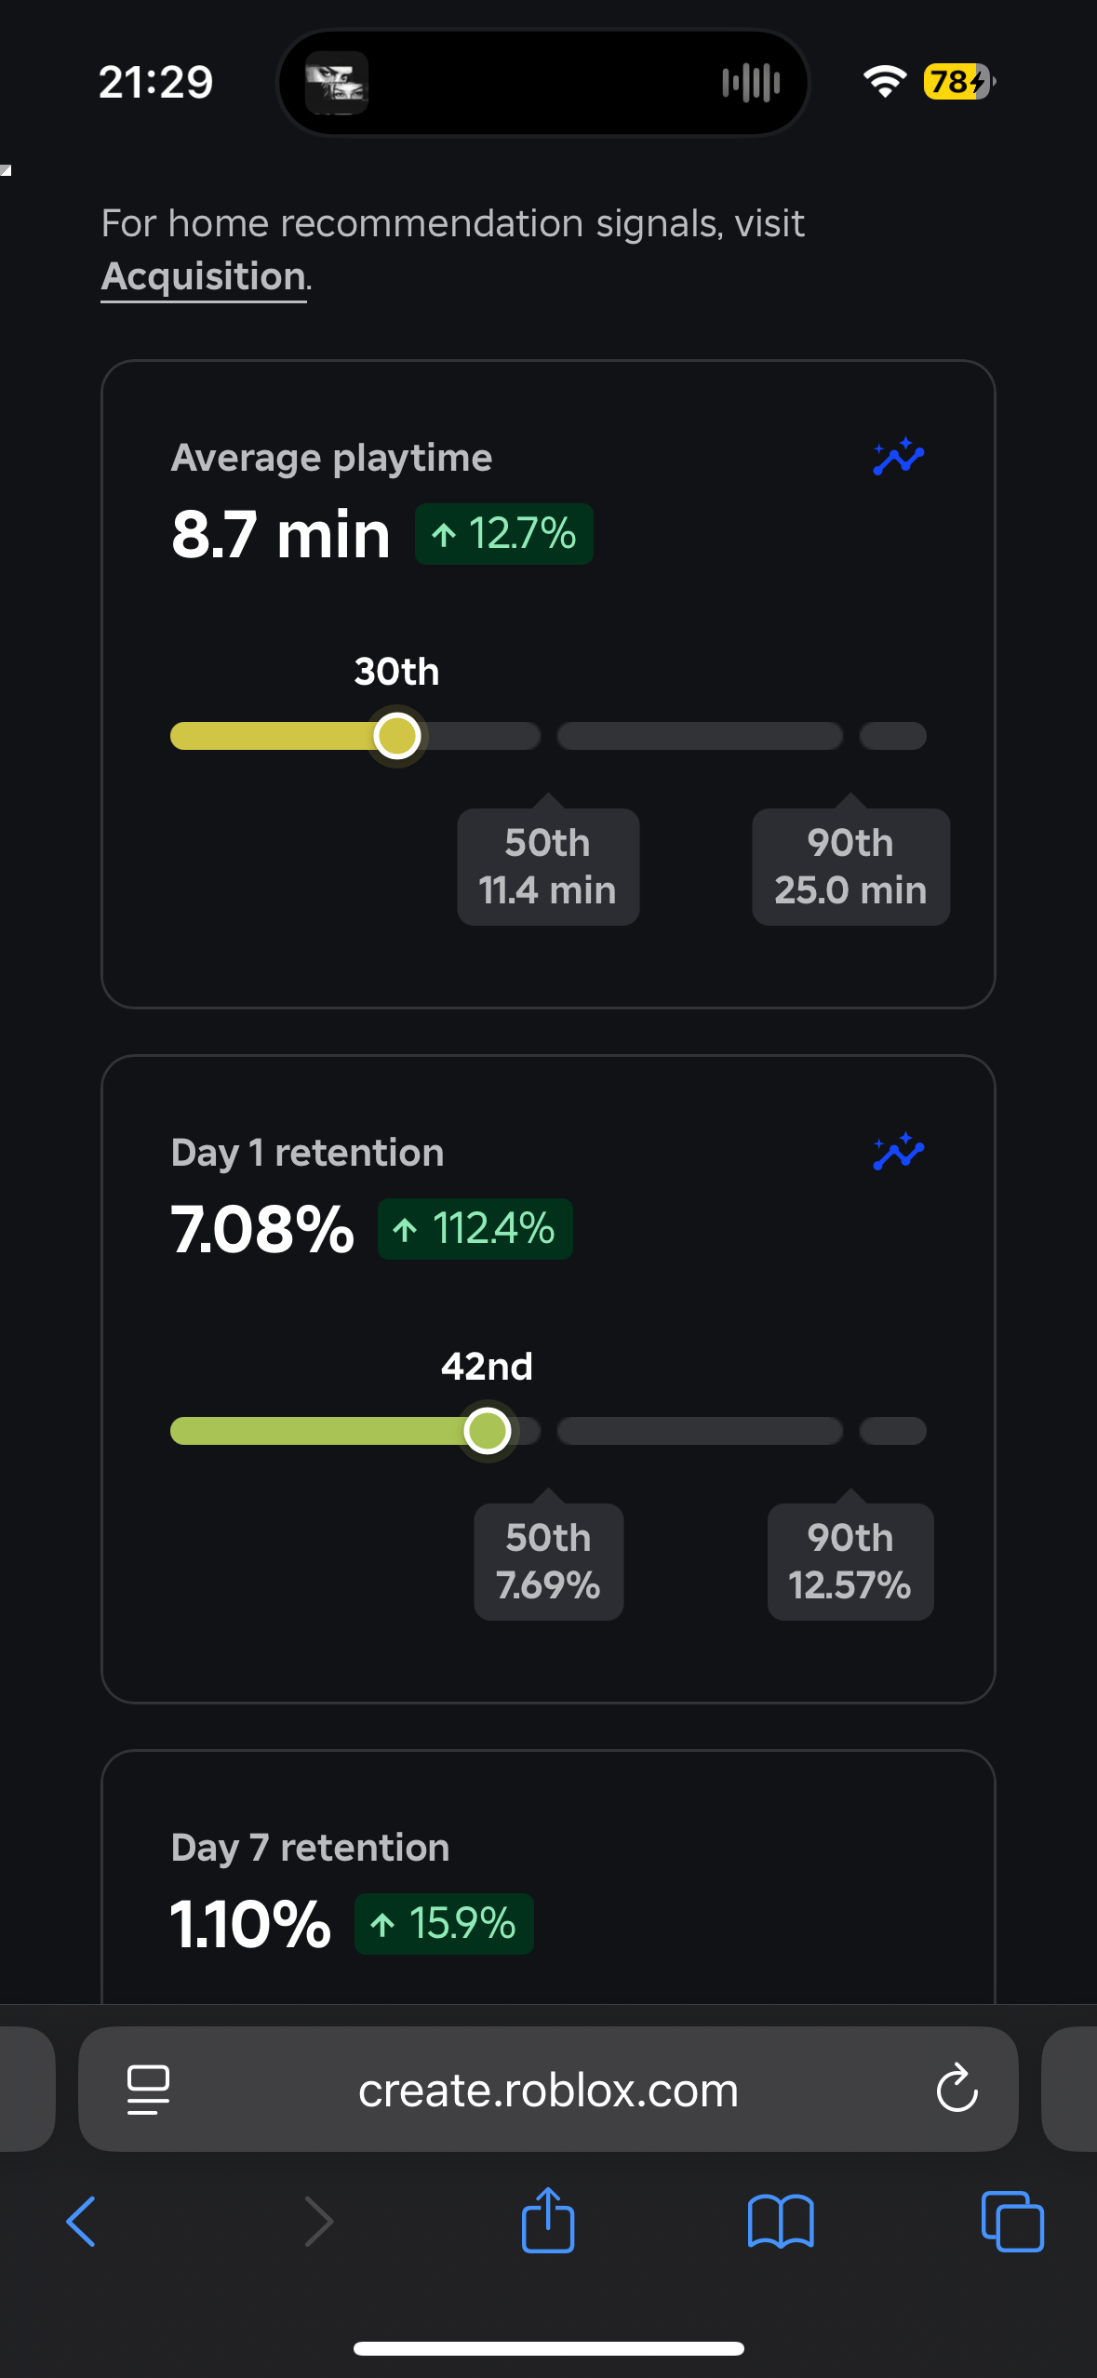Open the Dynamic Island now-playing thumbnail

pos(337,83)
